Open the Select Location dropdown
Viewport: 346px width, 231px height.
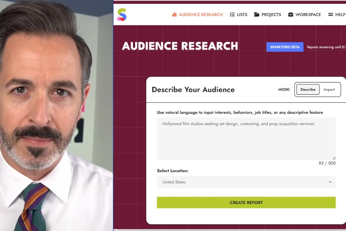pos(246,182)
